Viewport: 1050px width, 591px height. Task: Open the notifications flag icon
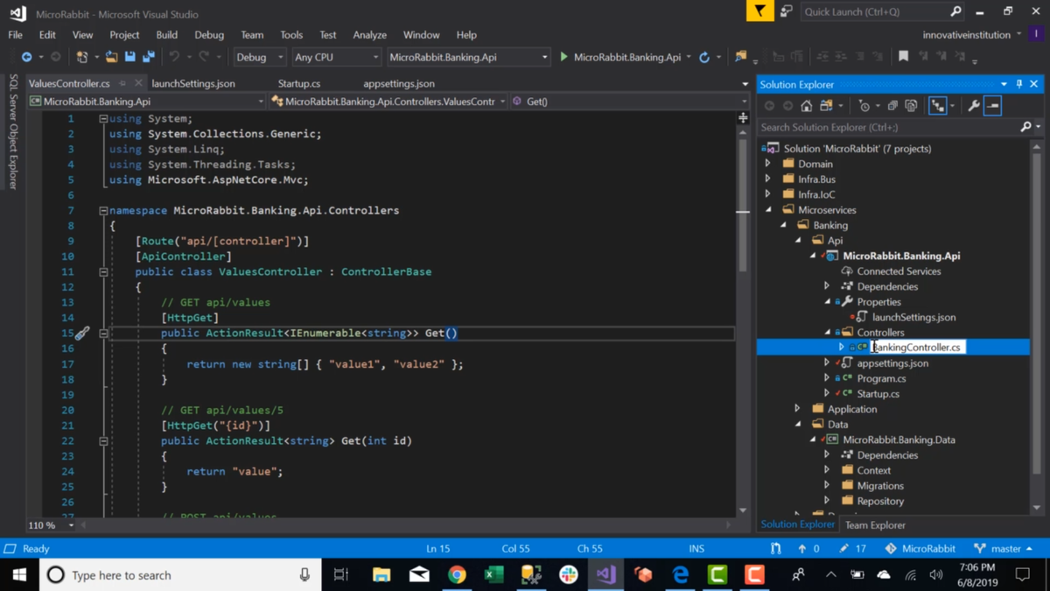tap(759, 11)
